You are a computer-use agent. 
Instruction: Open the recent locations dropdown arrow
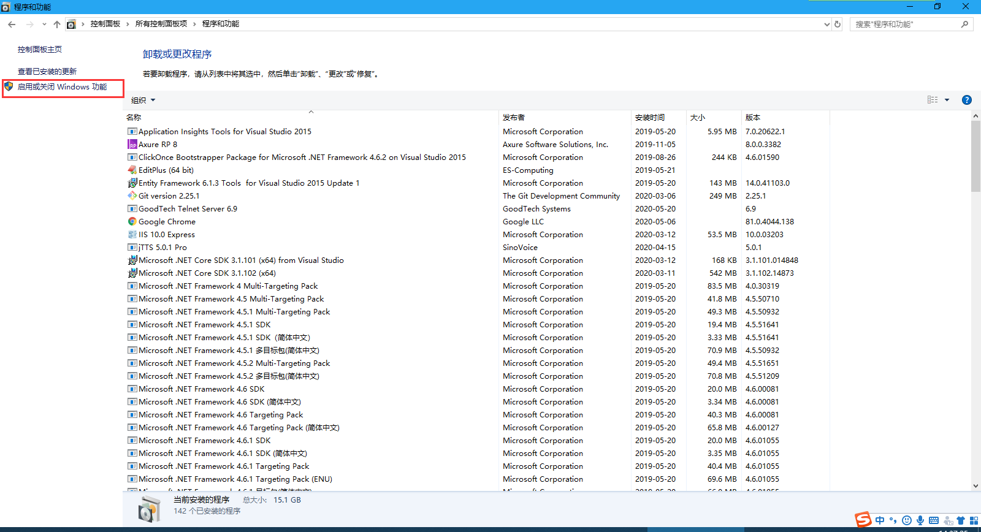tap(44, 25)
